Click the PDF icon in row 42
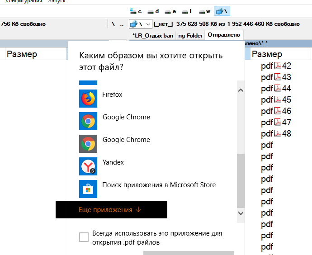Image resolution: width=312 pixels, height=255 pixels. click(x=278, y=66)
